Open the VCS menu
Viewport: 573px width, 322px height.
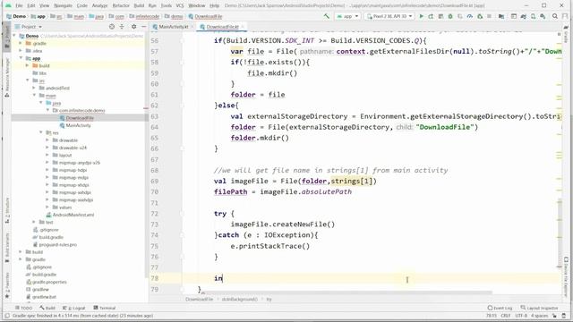180,5
